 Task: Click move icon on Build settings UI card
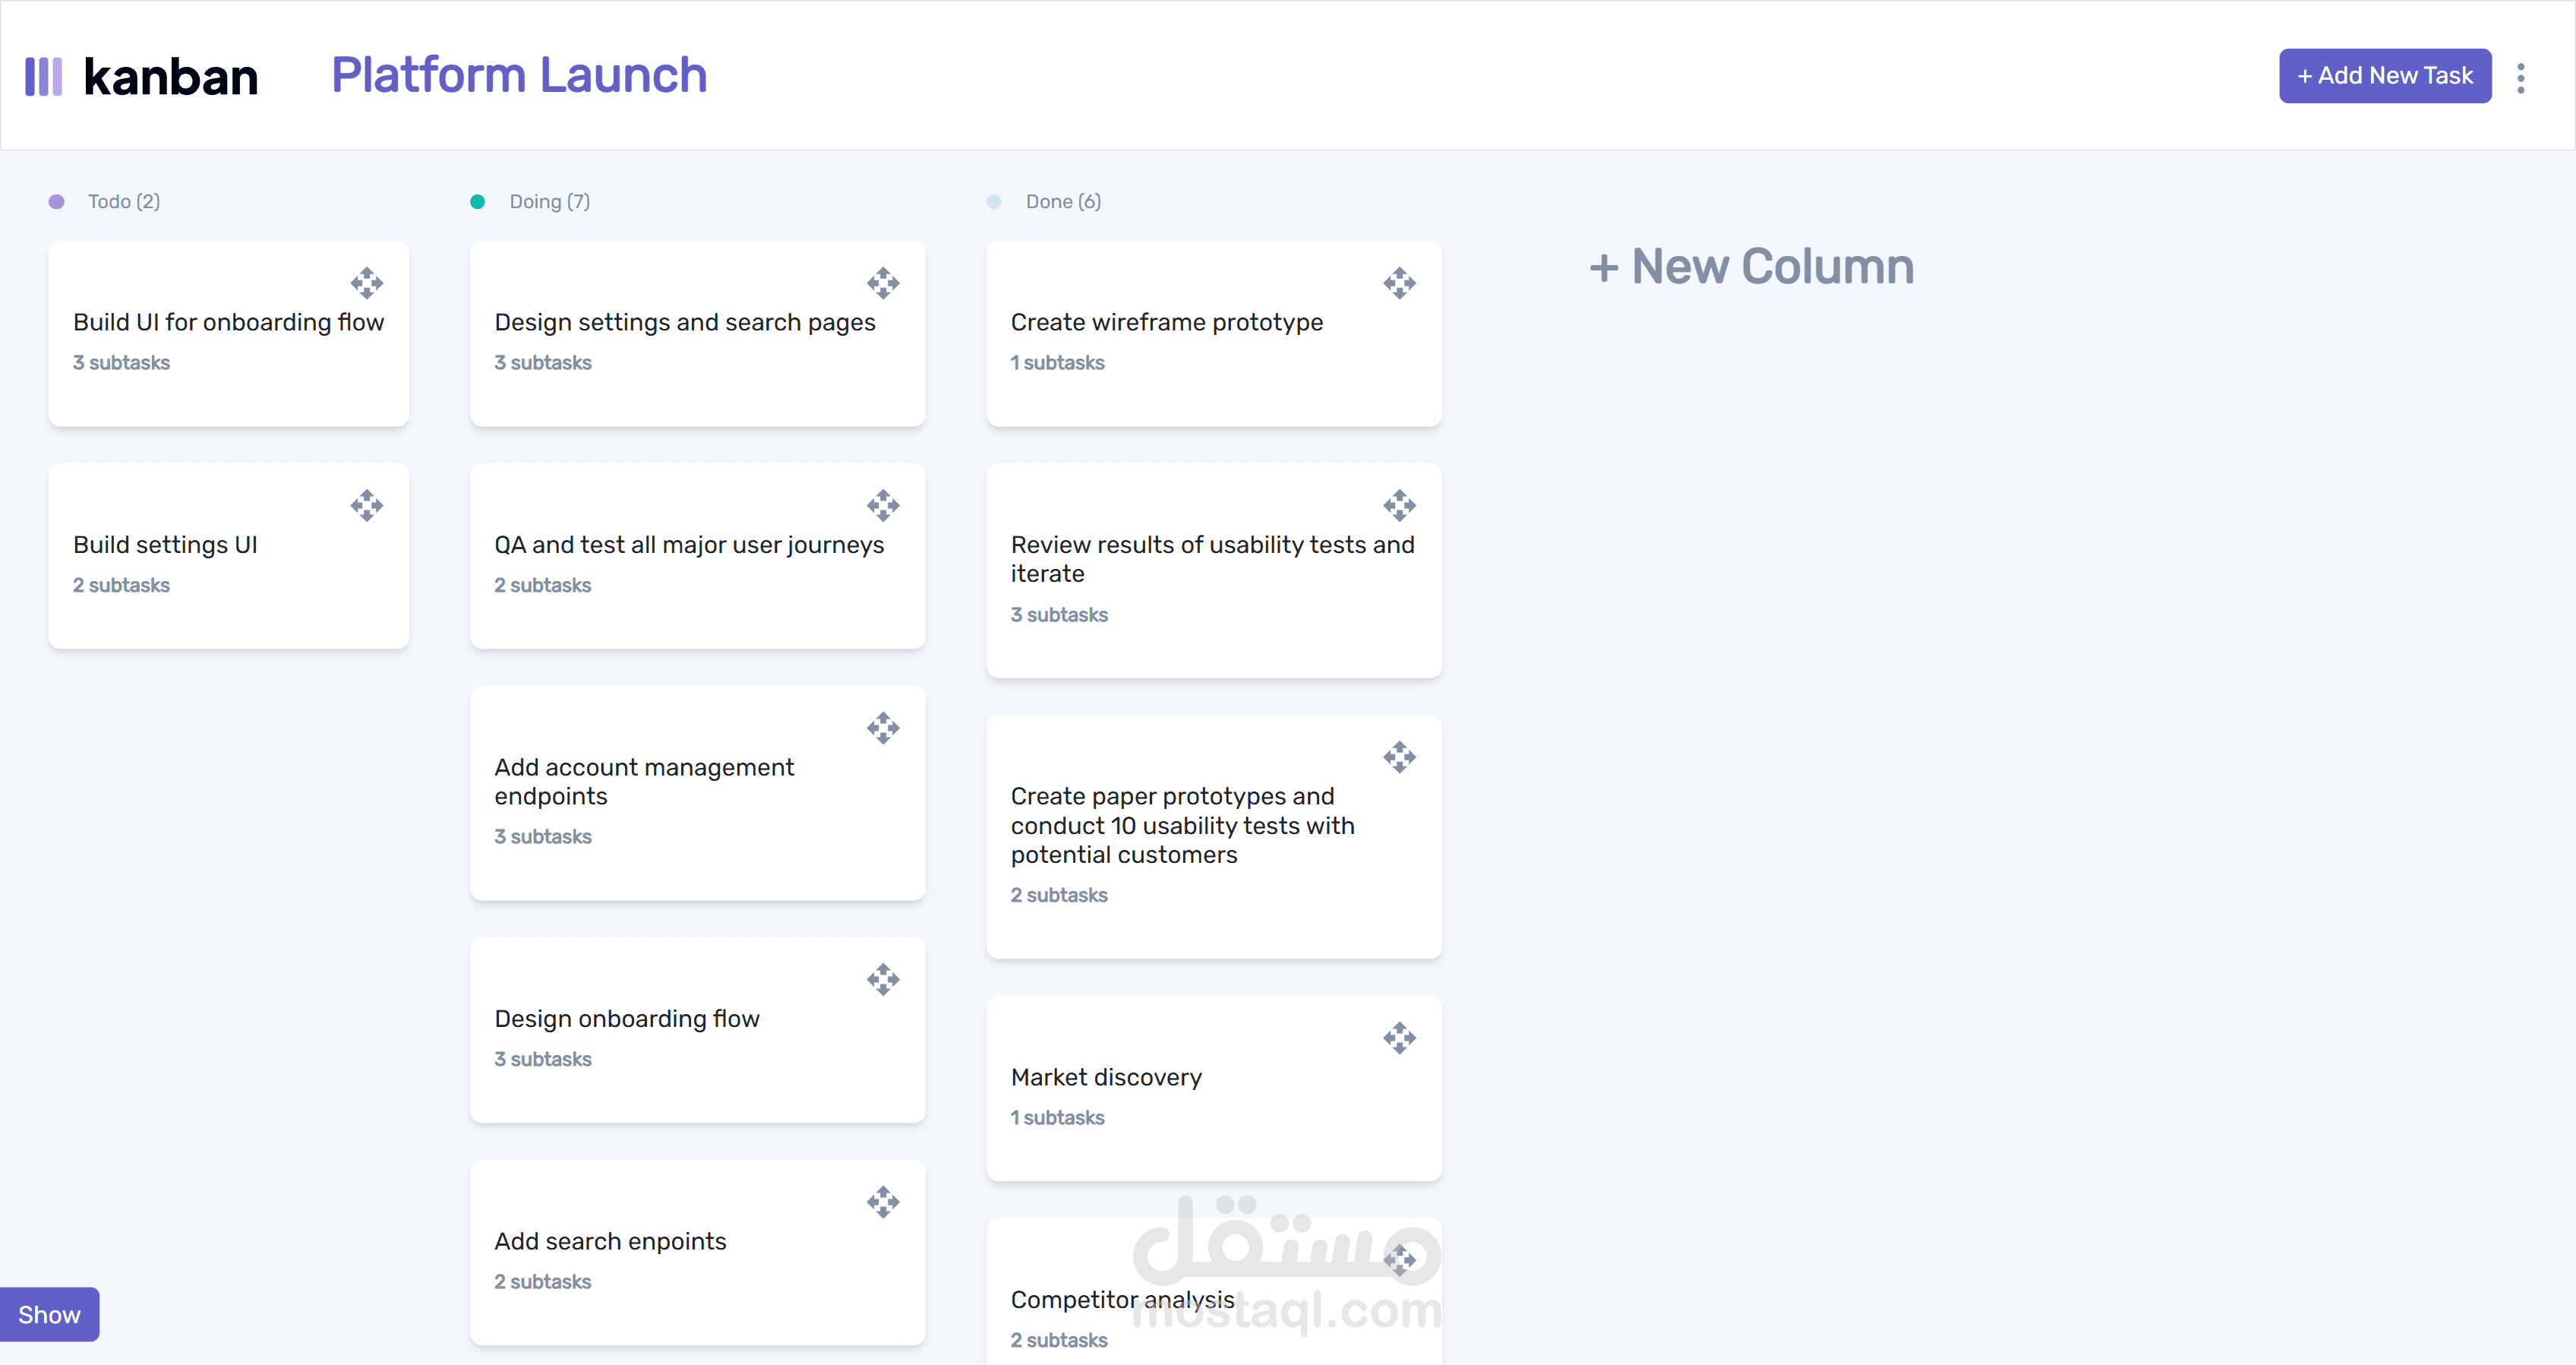coord(366,505)
